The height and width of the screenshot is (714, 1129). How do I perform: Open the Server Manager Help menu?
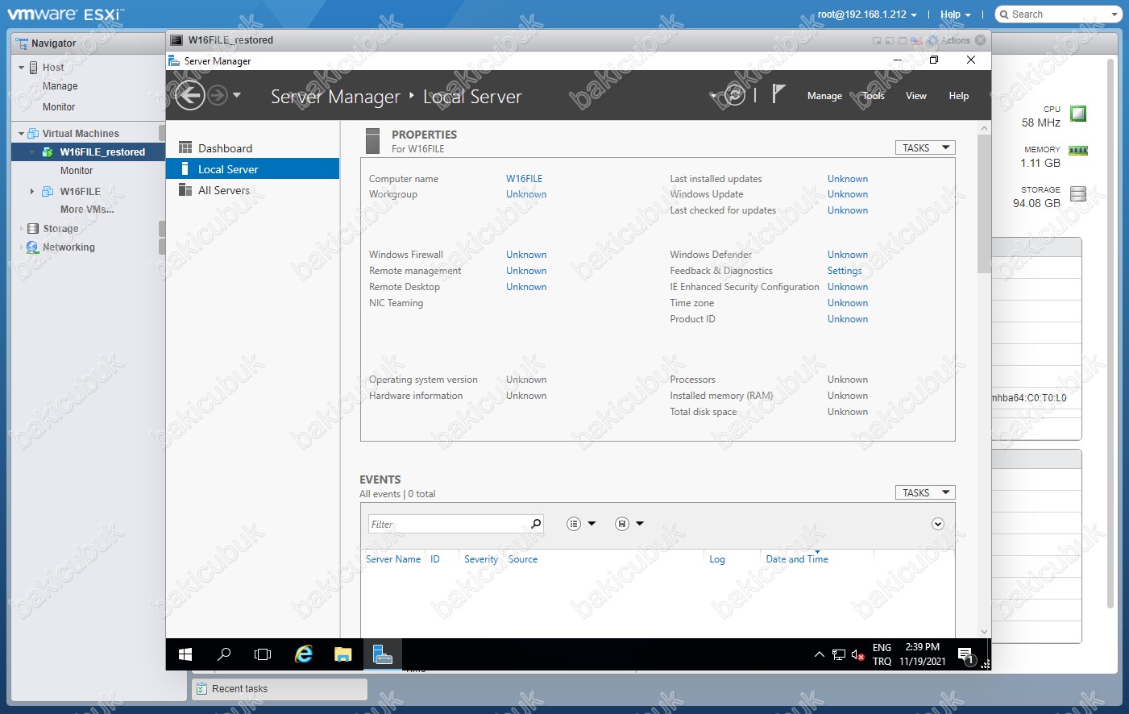pyautogui.click(x=959, y=95)
